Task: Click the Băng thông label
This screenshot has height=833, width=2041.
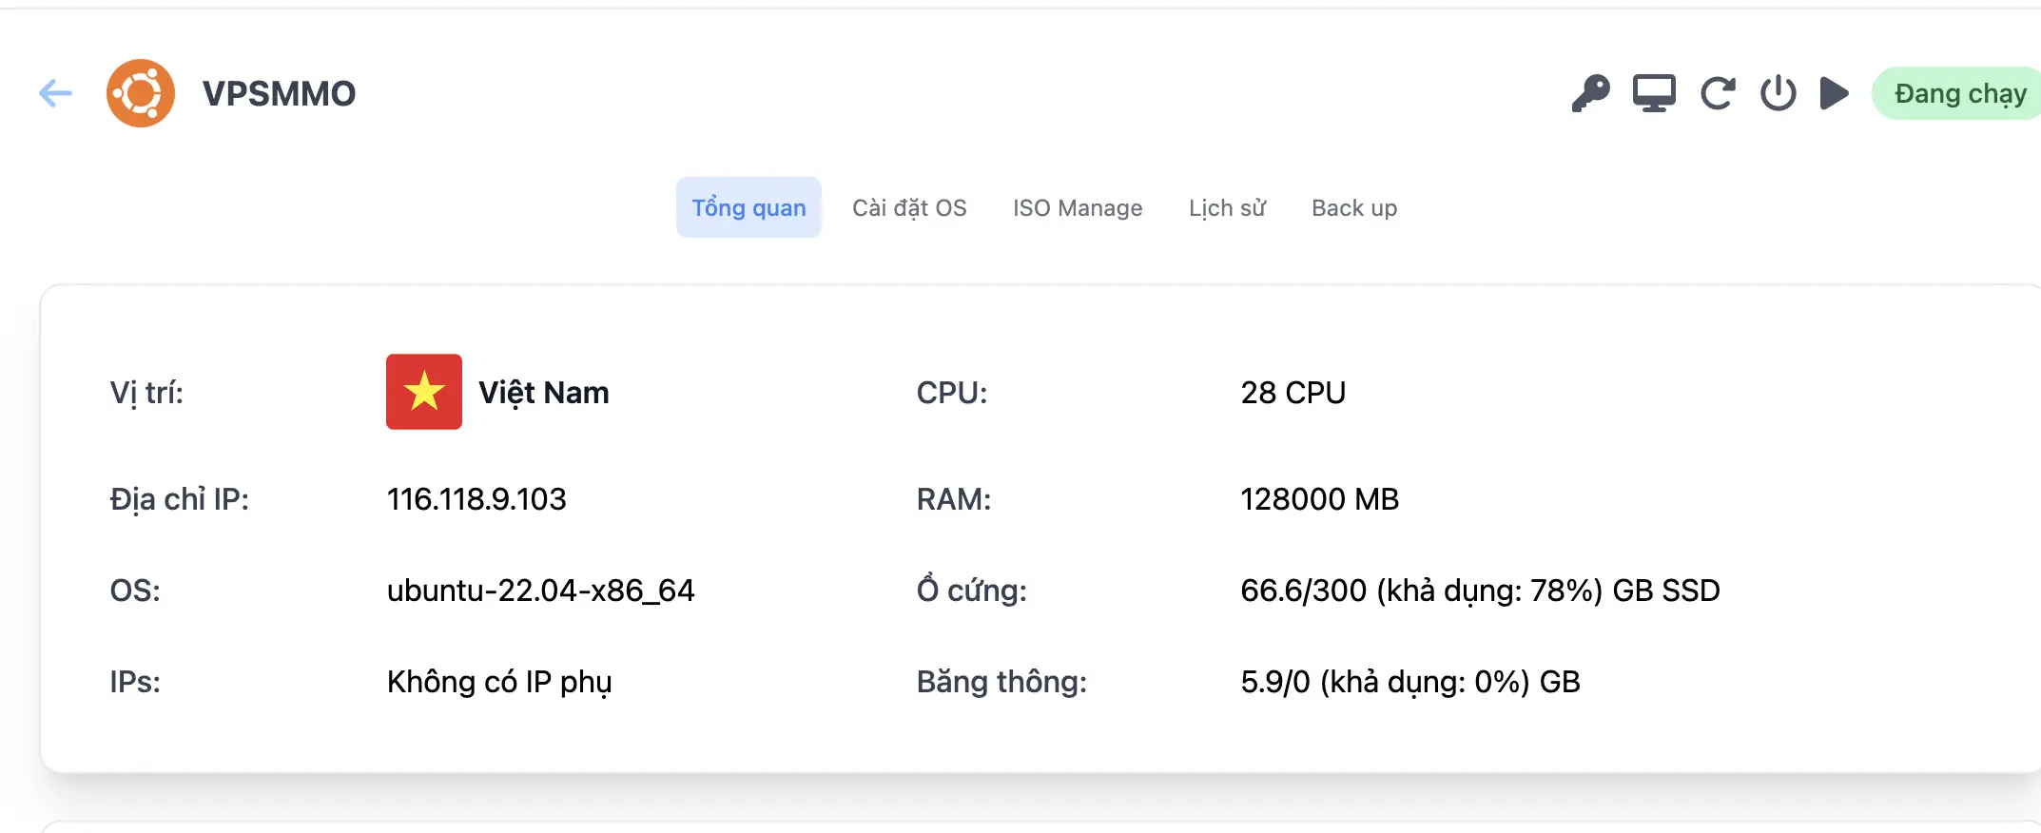Action: (x=1001, y=682)
